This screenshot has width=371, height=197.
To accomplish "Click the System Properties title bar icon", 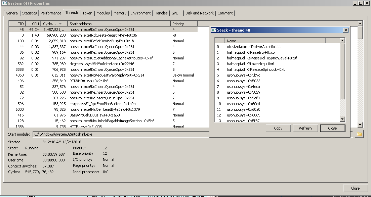I will (5, 3).
